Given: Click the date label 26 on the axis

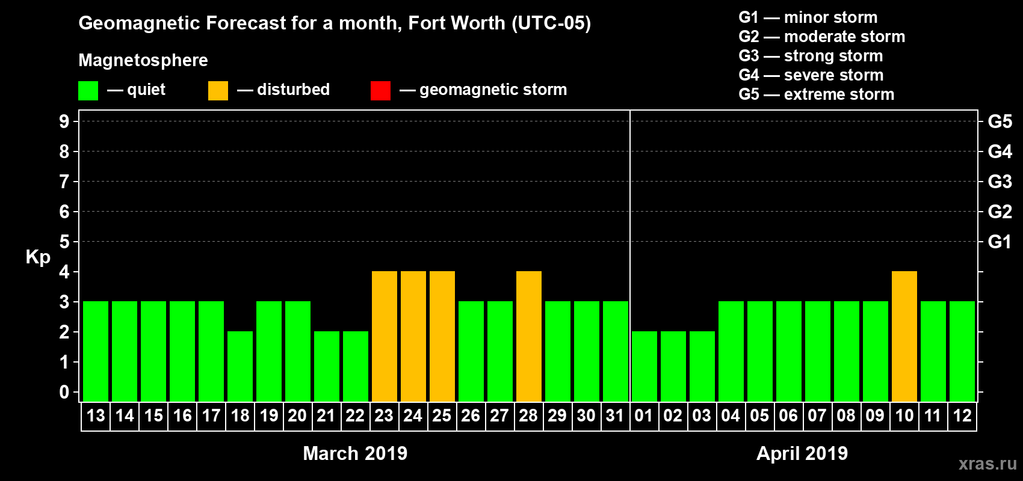Looking at the screenshot, I should click(x=471, y=416).
